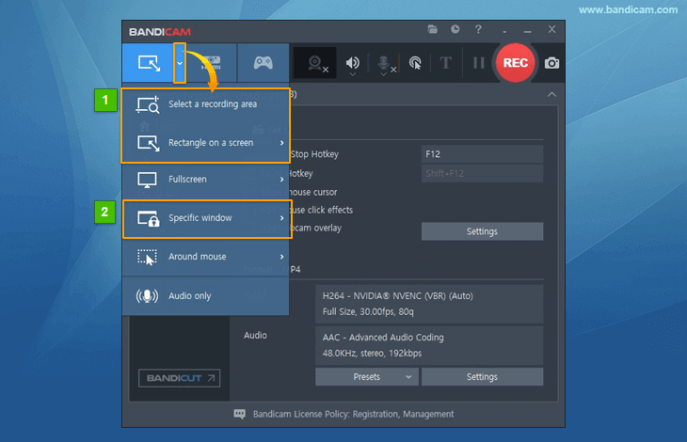Open help via question mark icon
The width and height of the screenshot is (687, 442).
coord(478,29)
